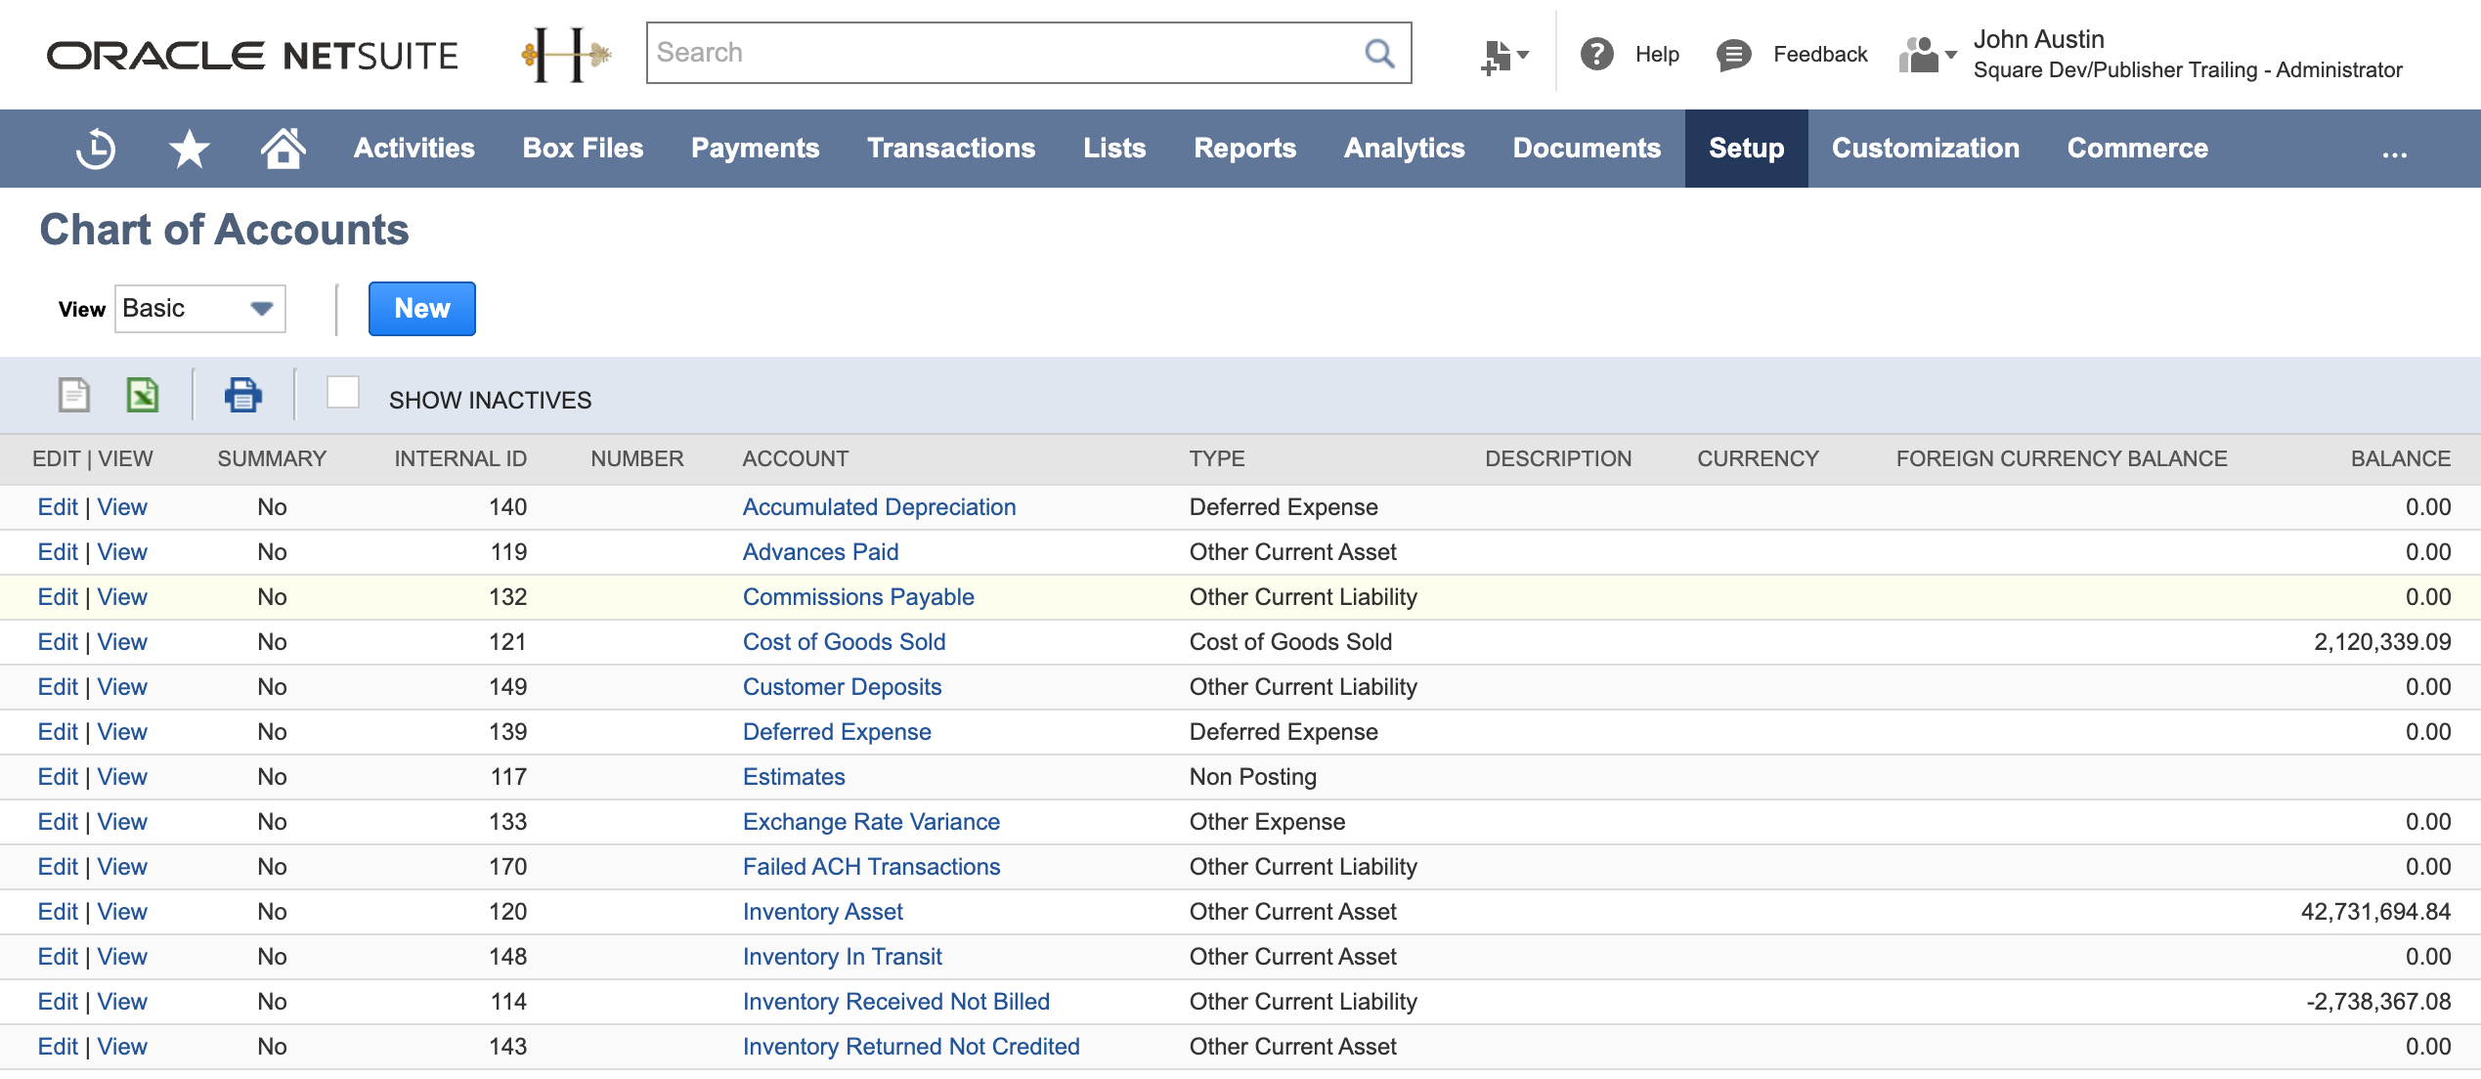Click the blue New button

pyautogui.click(x=421, y=309)
